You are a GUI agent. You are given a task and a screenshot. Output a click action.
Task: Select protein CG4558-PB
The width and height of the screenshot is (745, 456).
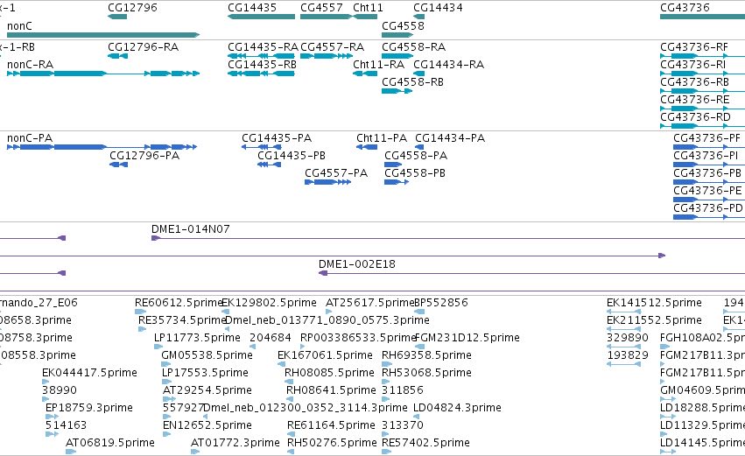click(397, 182)
